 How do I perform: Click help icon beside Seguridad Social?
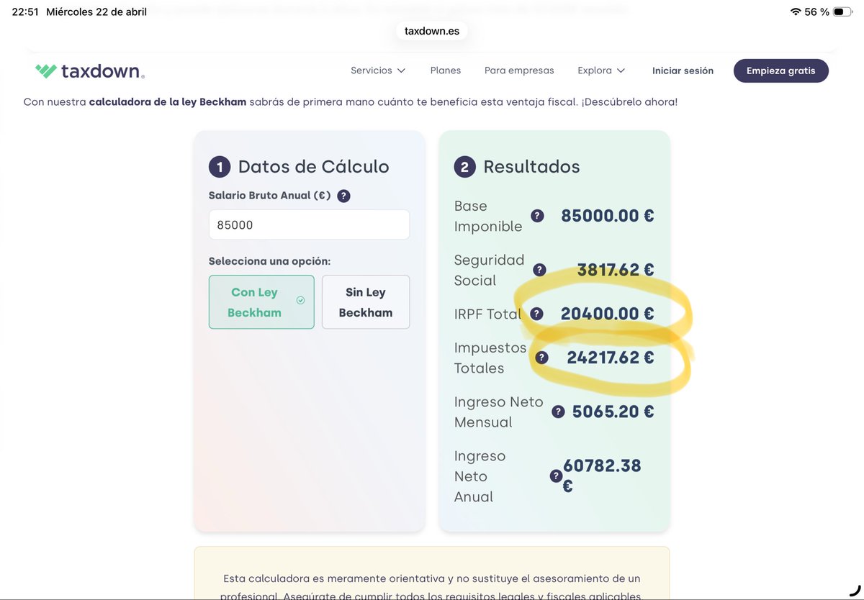[539, 270]
